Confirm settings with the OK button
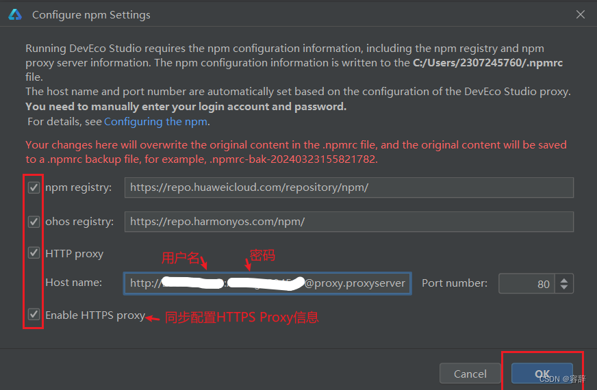Viewport: 597px width, 390px height. click(x=542, y=374)
